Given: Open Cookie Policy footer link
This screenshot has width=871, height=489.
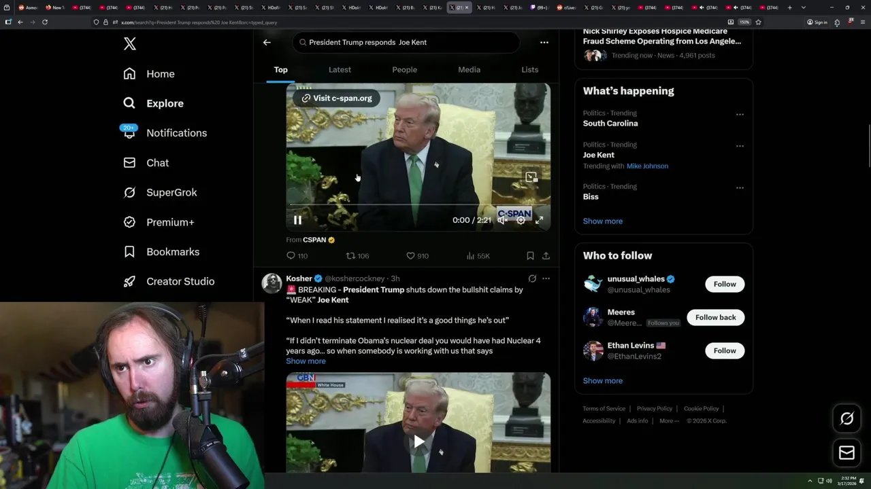Looking at the screenshot, I should [x=701, y=409].
